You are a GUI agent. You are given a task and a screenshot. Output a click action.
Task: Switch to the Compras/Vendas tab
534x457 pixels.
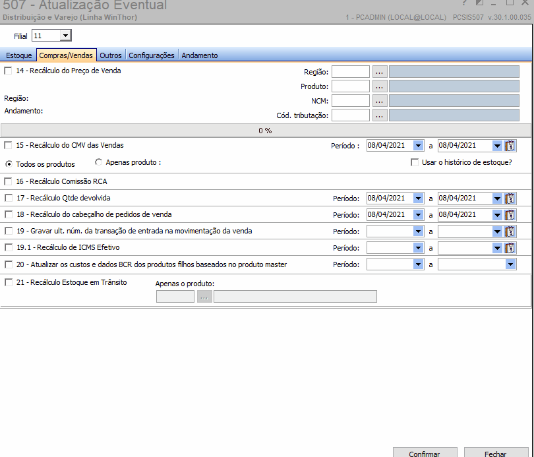coord(66,55)
